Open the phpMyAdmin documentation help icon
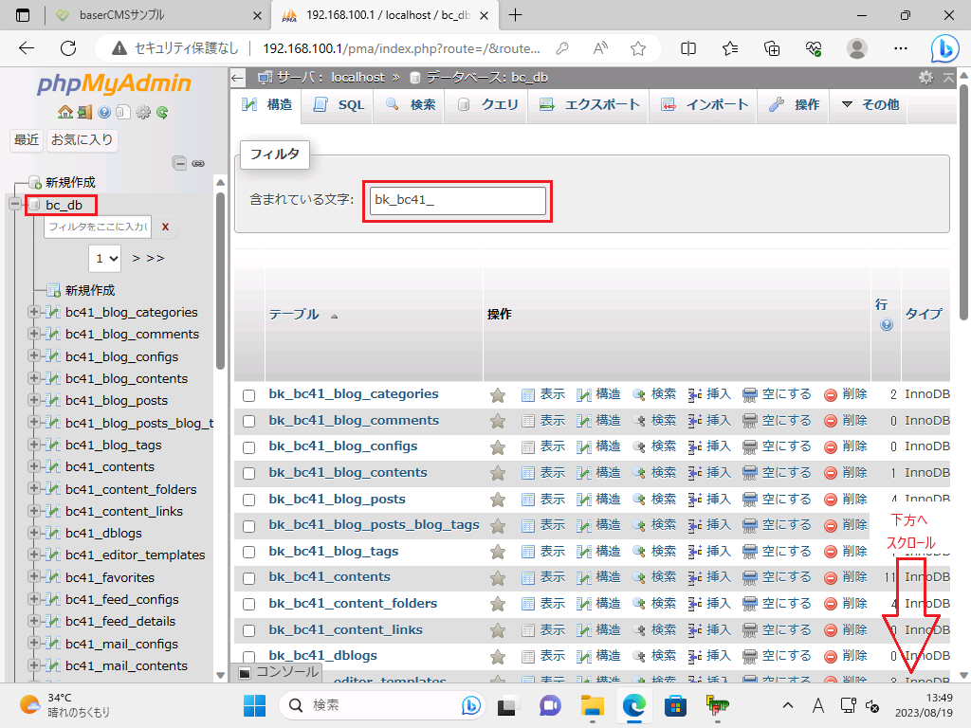 pyautogui.click(x=103, y=112)
